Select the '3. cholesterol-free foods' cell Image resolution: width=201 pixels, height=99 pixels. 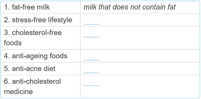(40, 38)
